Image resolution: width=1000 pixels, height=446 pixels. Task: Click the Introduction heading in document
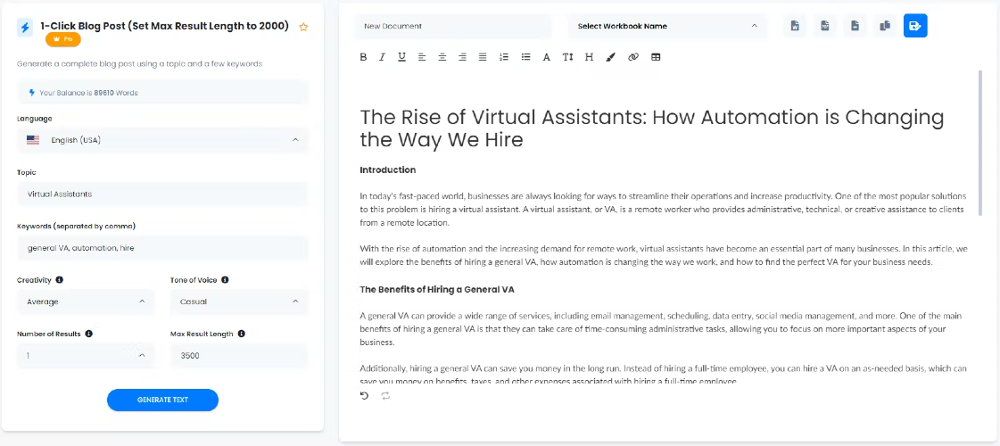point(388,169)
